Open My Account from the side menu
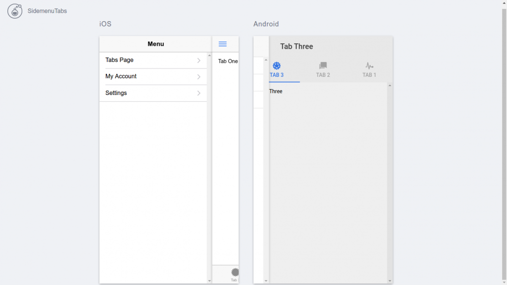This screenshot has height=285, width=507. (x=120, y=76)
